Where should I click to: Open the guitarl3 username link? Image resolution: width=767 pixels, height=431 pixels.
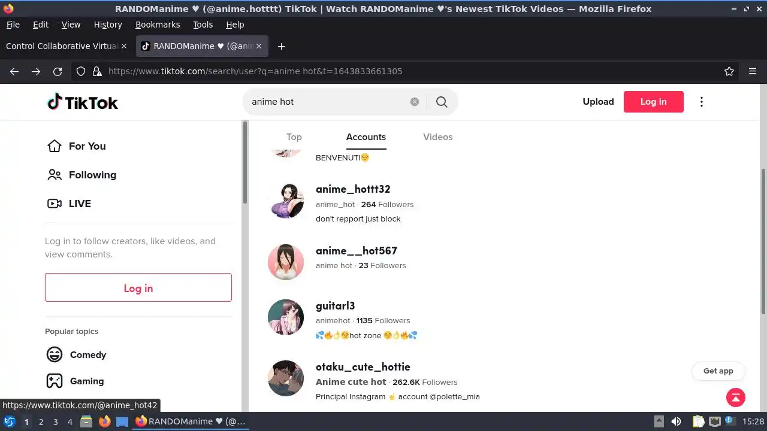click(336, 306)
